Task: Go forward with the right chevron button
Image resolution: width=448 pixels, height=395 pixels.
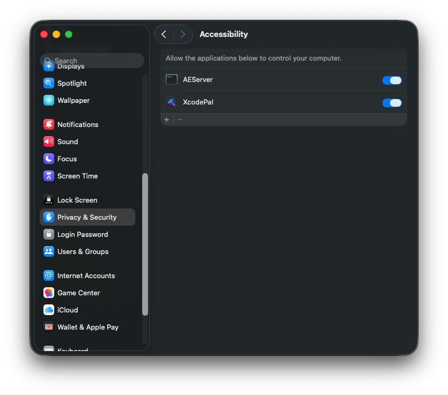Action: (183, 34)
